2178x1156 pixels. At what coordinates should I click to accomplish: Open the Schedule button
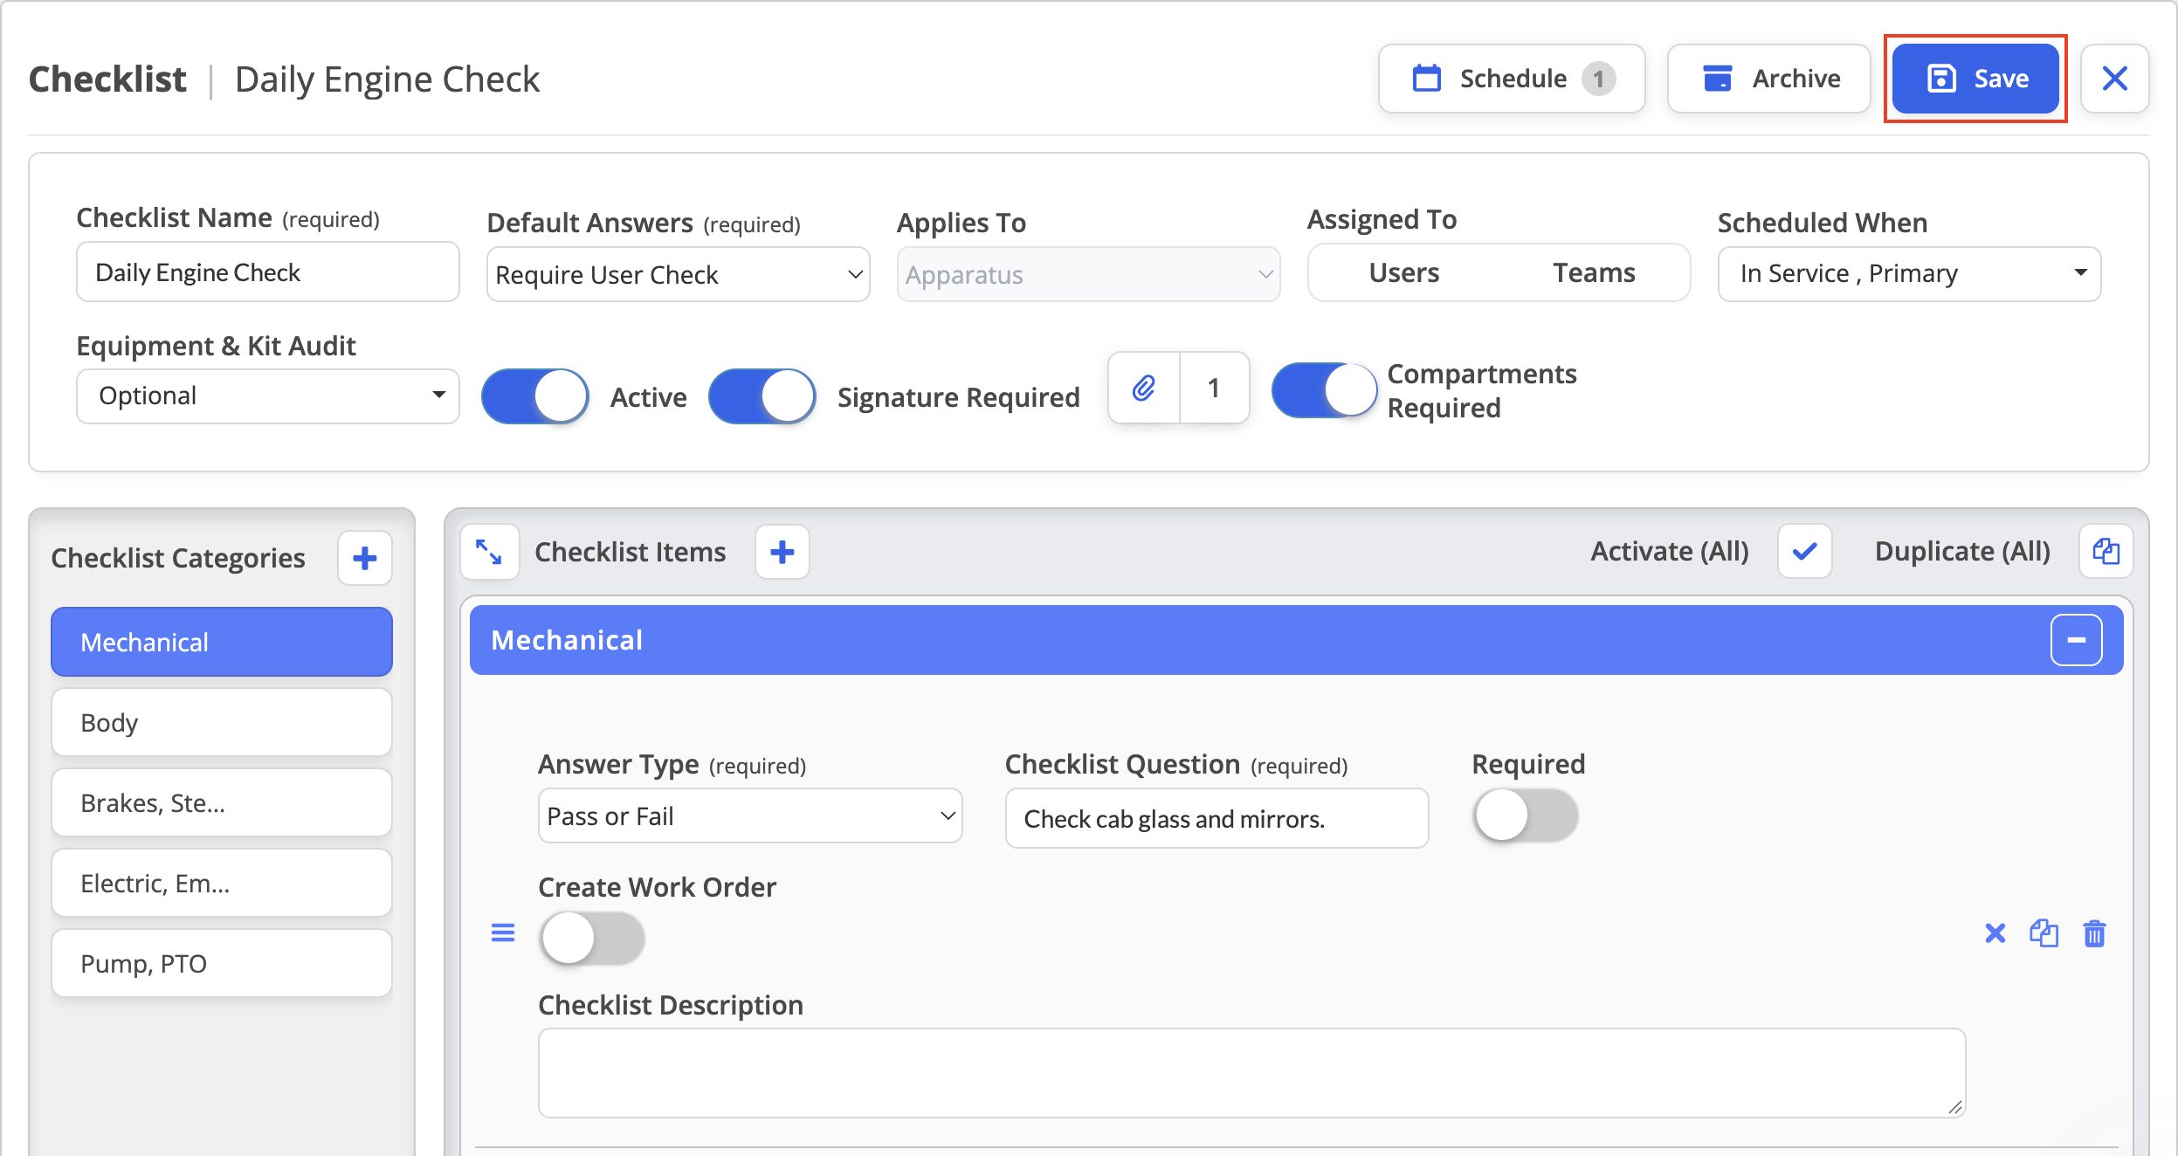click(x=1512, y=79)
